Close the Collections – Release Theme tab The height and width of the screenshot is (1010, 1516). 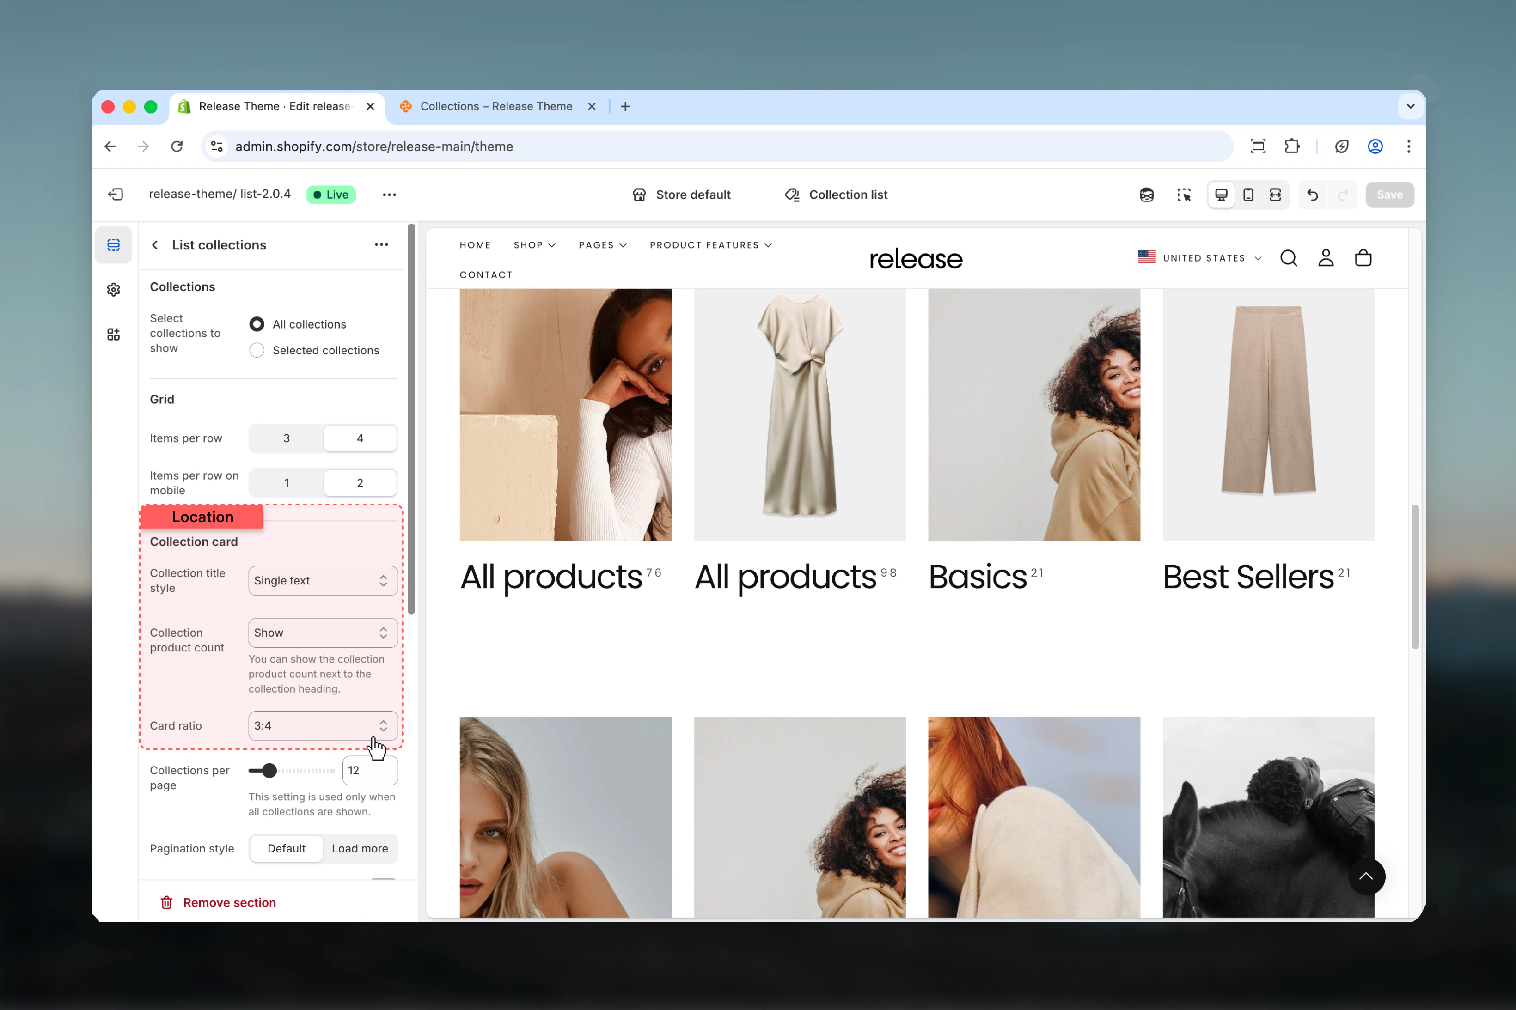[x=592, y=106]
